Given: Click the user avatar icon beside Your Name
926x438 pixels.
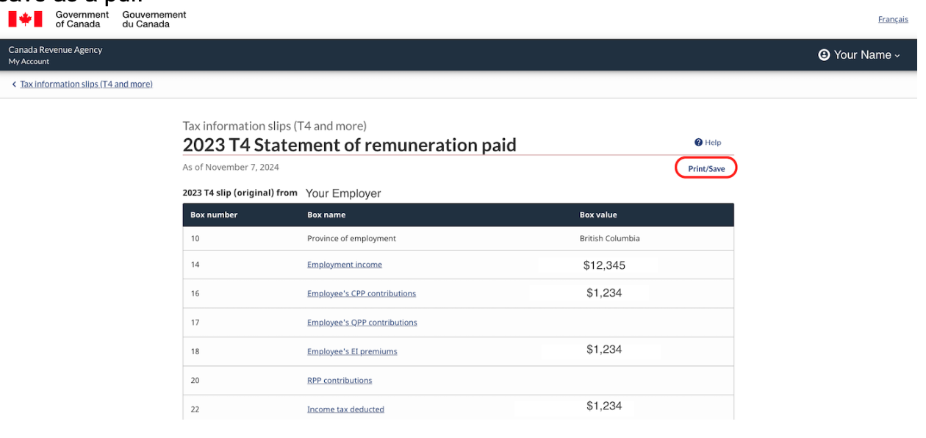Looking at the screenshot, I should click(824, 55).
